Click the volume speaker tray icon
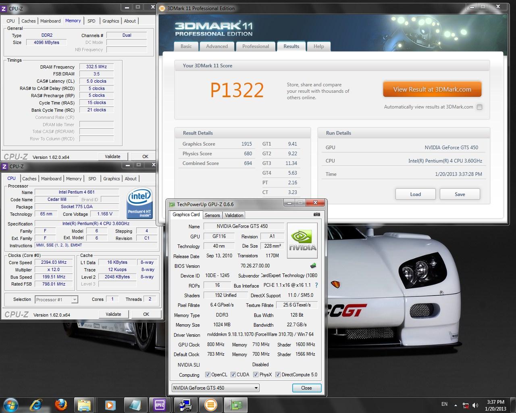Screen dimensions: 516x413 pos(476,405)
